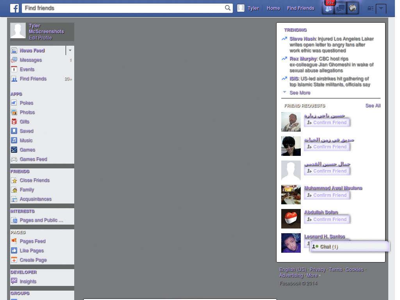The height and width of the screenshot is (300, 400).
Task: Click the Create Page plus icon
Action: (14, 260)
